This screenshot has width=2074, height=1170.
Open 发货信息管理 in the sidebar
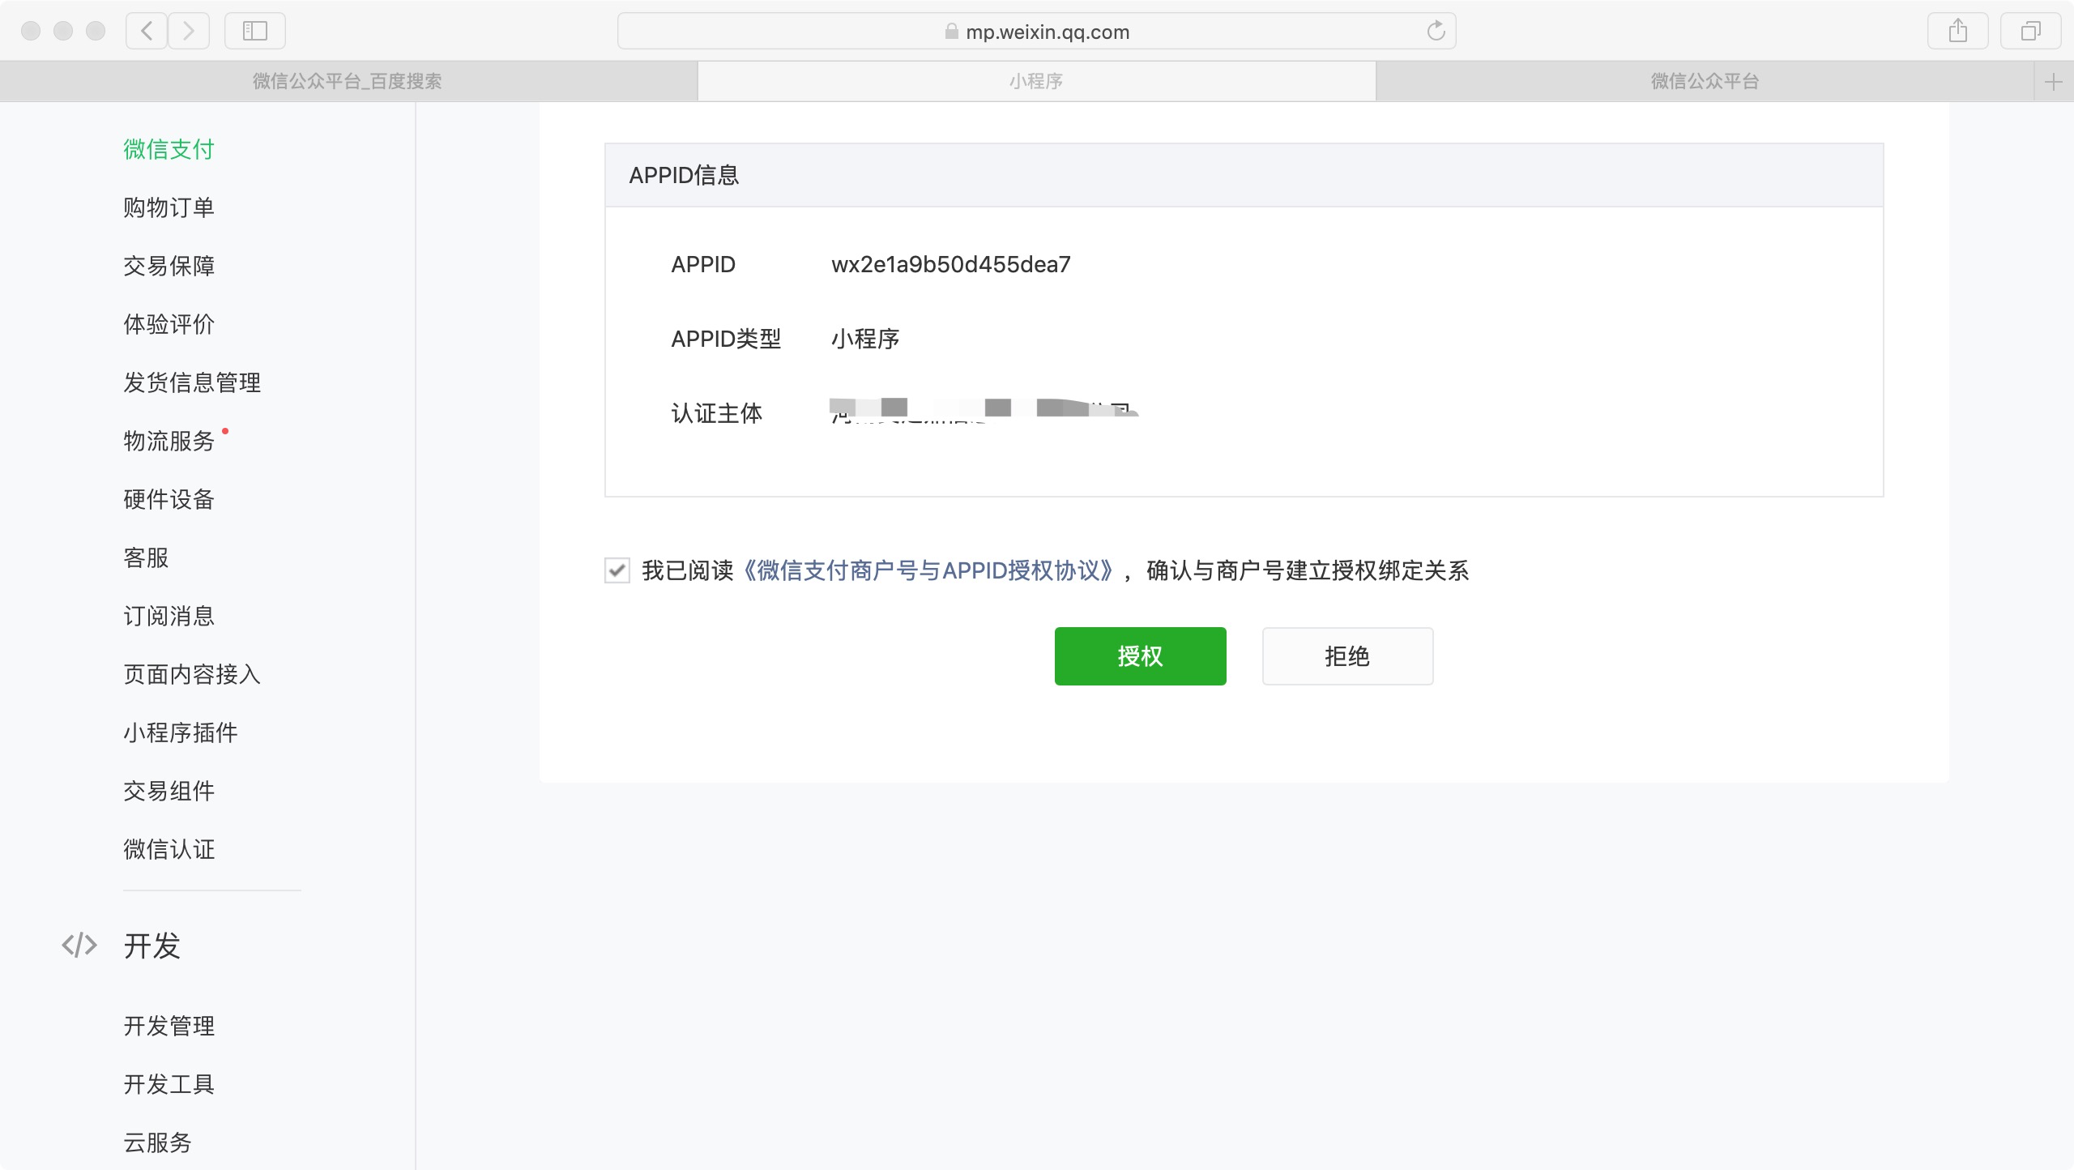click(x=192, y=382)
